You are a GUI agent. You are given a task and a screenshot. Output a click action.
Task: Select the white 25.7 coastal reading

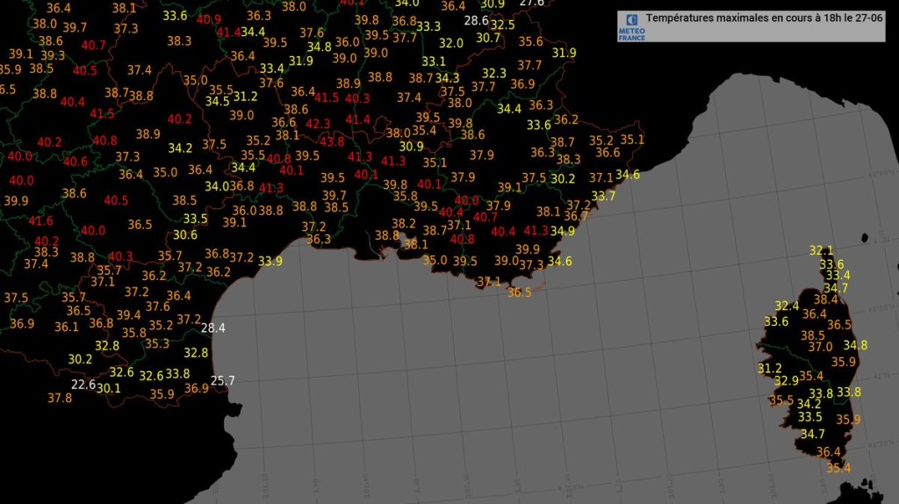click(222, 380)
